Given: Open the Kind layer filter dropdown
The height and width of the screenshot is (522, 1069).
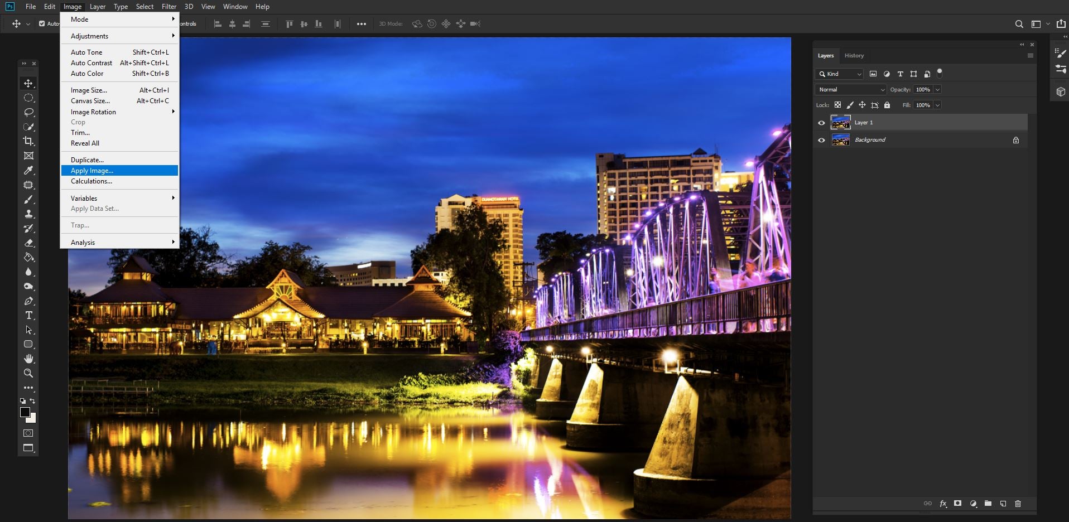Looking at the screenshot, I should (x=840, y=74).
